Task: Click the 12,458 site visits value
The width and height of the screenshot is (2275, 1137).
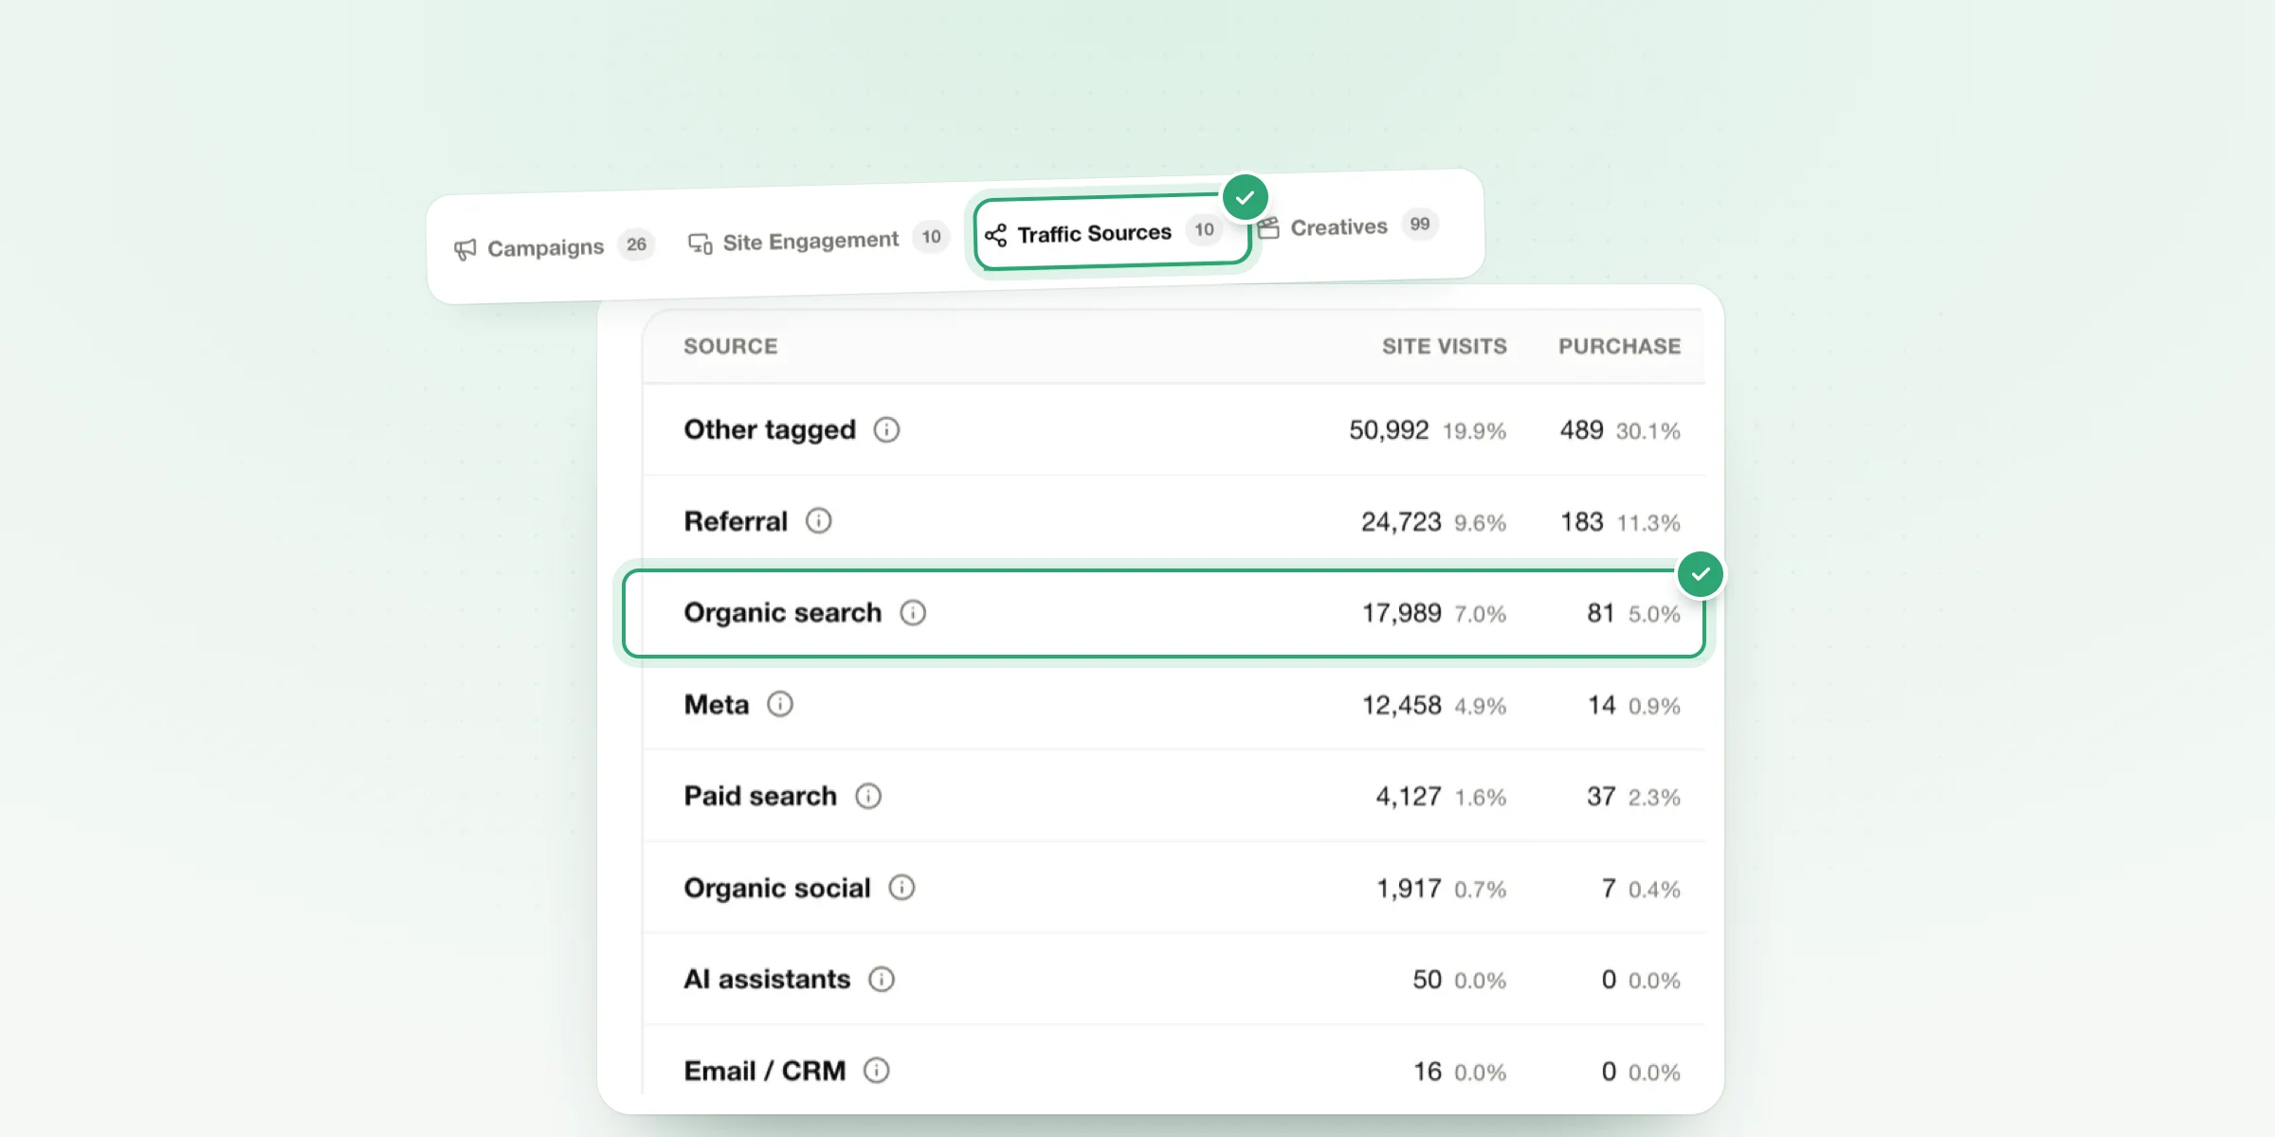Action: click(x=1402, y=705)
